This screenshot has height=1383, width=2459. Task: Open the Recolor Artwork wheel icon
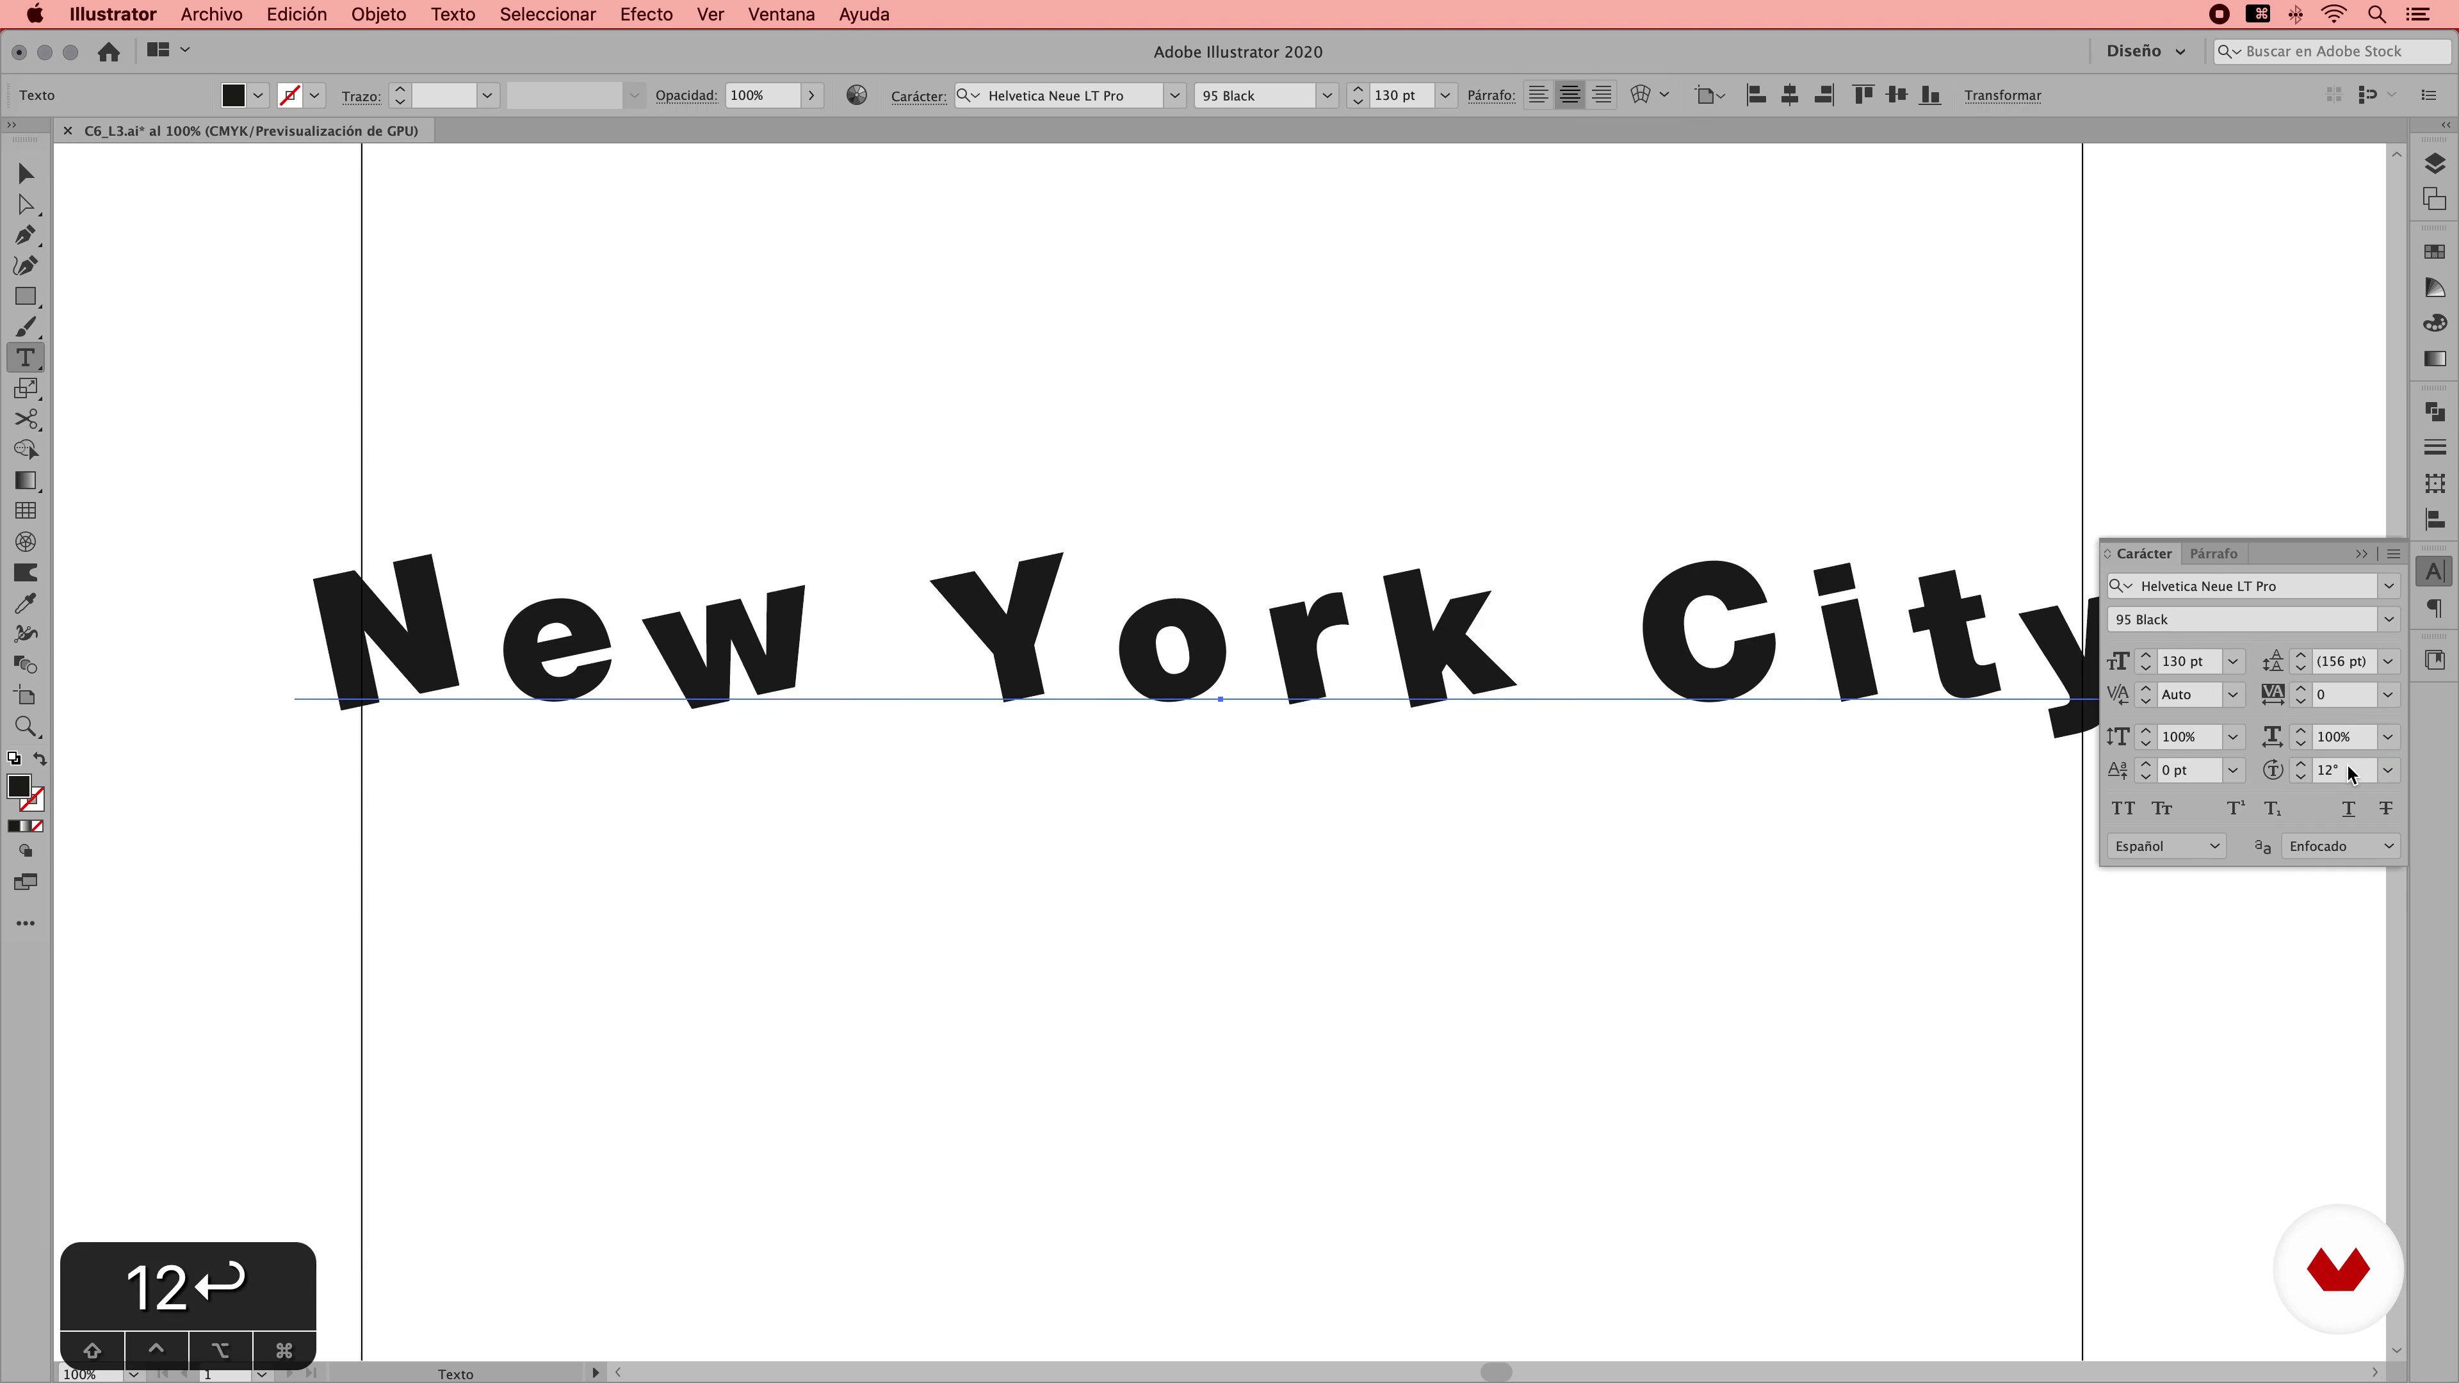(x=856, y=95)
